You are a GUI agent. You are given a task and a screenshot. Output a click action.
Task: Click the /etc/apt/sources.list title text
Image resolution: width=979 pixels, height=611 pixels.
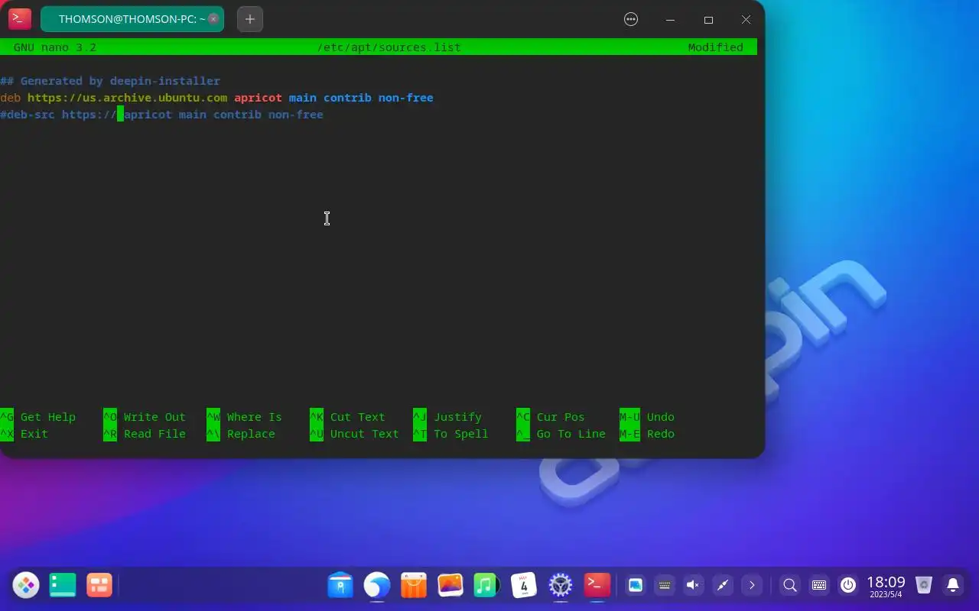pyautogui.click(x=389, y=47)
